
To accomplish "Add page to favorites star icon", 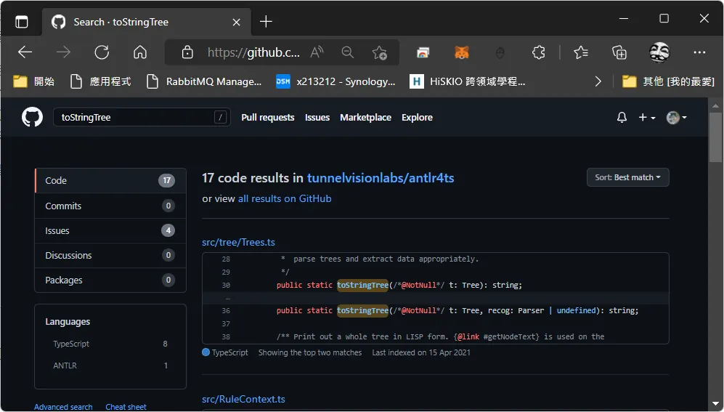I will pyautogui.click(x=380, y=52).
